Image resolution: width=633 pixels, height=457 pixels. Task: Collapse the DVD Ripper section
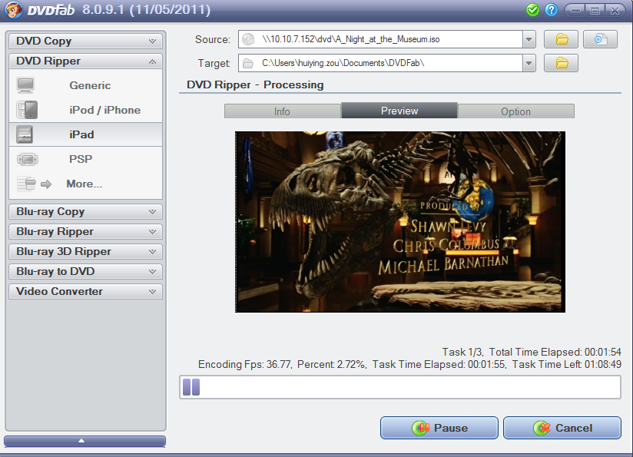click(85, 61)
